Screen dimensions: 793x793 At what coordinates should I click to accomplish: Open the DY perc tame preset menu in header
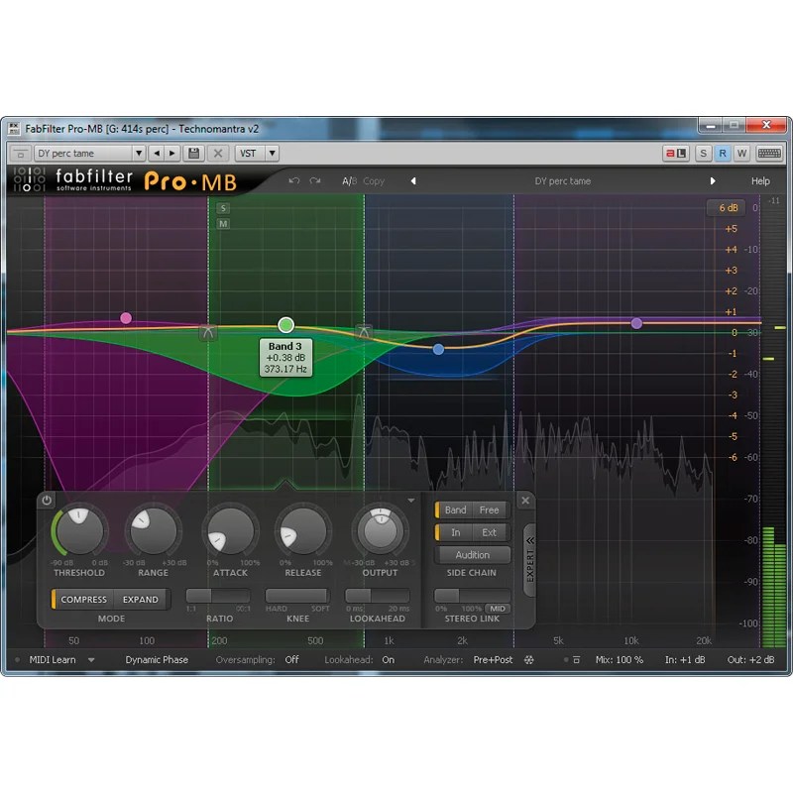coord(562,181)
